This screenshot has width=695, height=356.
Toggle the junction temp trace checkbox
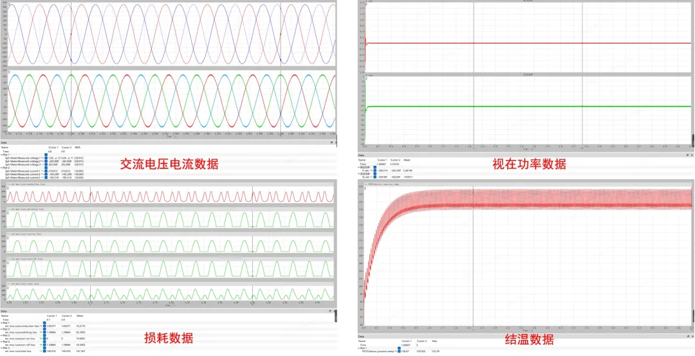399,352
